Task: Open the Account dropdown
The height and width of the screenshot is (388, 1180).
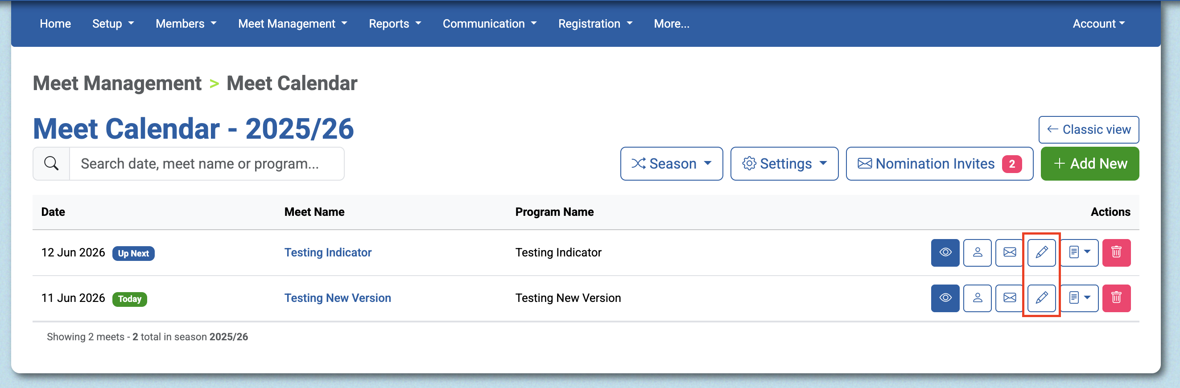Action: [1098, 24]
